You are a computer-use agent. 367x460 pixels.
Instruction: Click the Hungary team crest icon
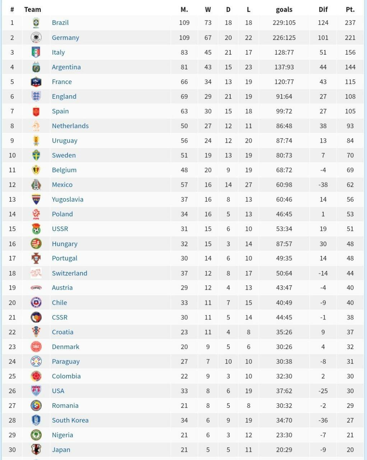(36, 244)
